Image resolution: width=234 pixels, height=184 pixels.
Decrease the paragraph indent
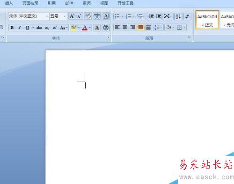coord(151,16)
